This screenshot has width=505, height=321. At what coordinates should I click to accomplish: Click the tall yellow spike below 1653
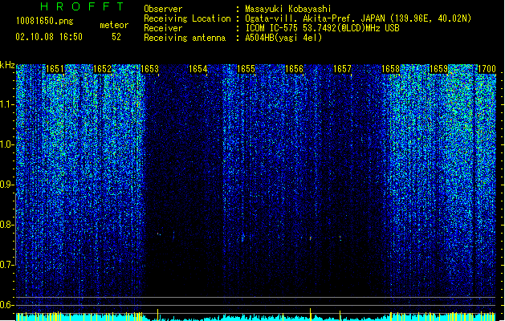point(158,315)
